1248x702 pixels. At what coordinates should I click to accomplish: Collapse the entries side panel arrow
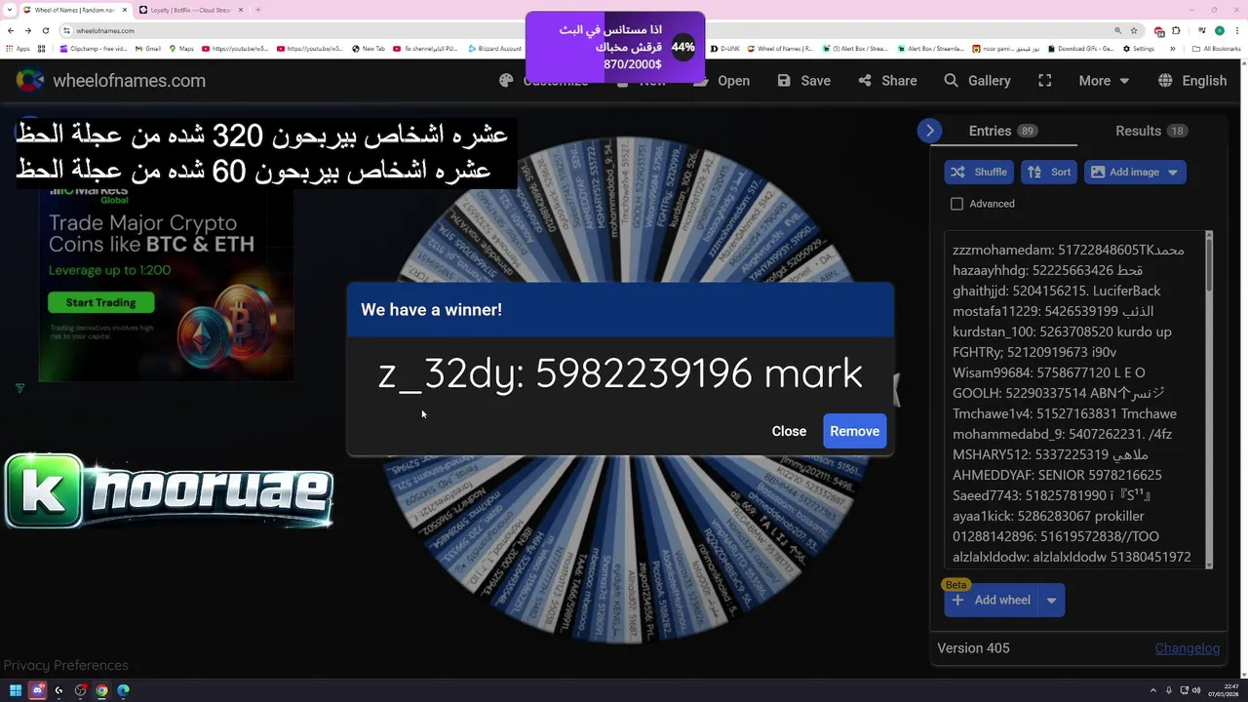click(x=929, y=131)
